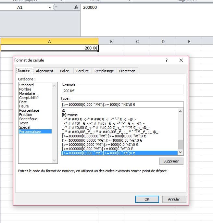Click the Type format list down arrow
The width and height of the screenshot is (213, 223).
(181, 152)
